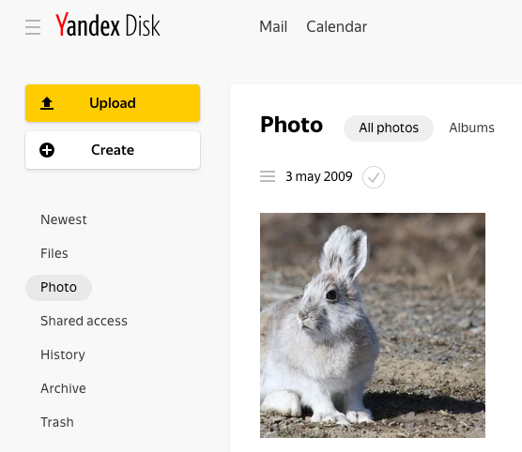
Task: Open History in the sidebar
Action: pyautogui.click(x=63, y=354)
